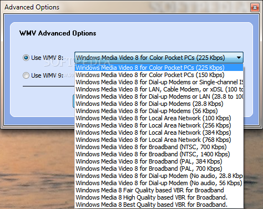This screenshot has height=209, width=263.
Task: Choose Local Area Network (100 Kbps)
Action: click(159, 118)
